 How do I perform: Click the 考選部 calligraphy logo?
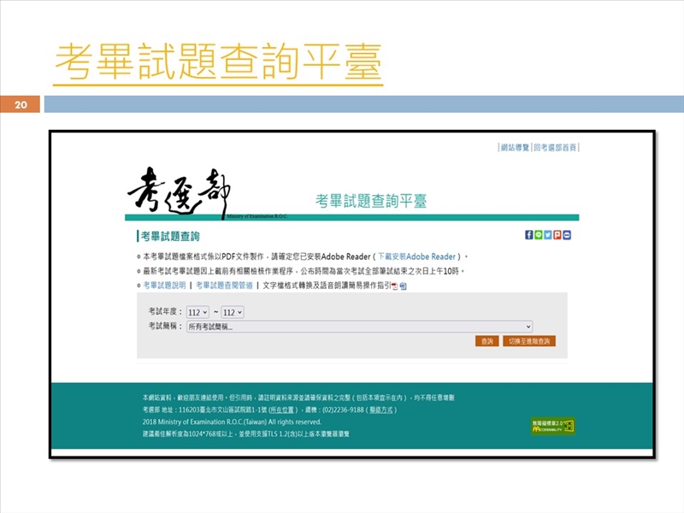(x=179, y=192)
